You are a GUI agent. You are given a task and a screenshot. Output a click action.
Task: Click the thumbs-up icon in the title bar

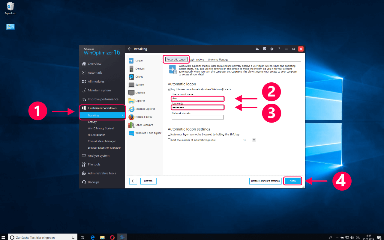pos(257,49)
